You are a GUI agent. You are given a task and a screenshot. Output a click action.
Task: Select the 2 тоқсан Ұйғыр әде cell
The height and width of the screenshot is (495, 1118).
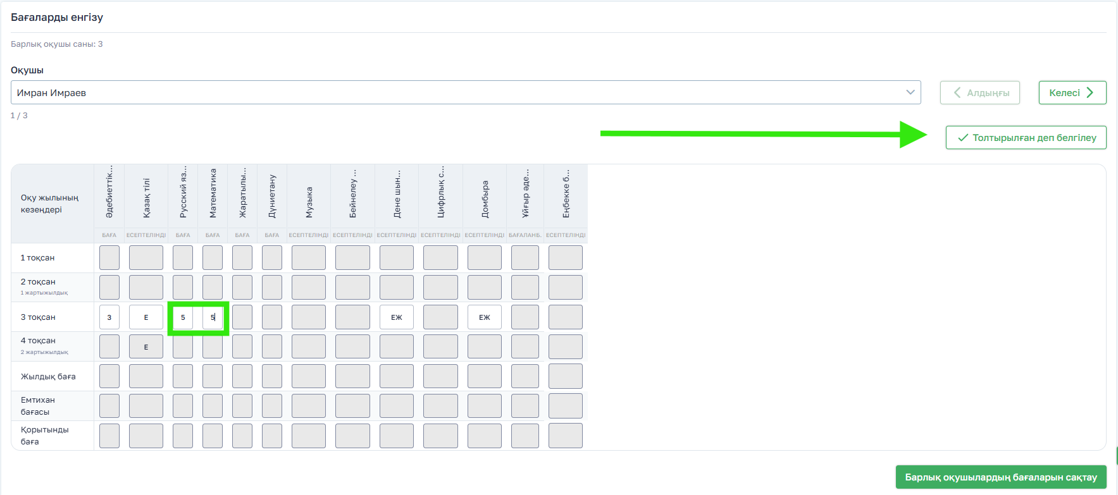click(x=525, y=288)
